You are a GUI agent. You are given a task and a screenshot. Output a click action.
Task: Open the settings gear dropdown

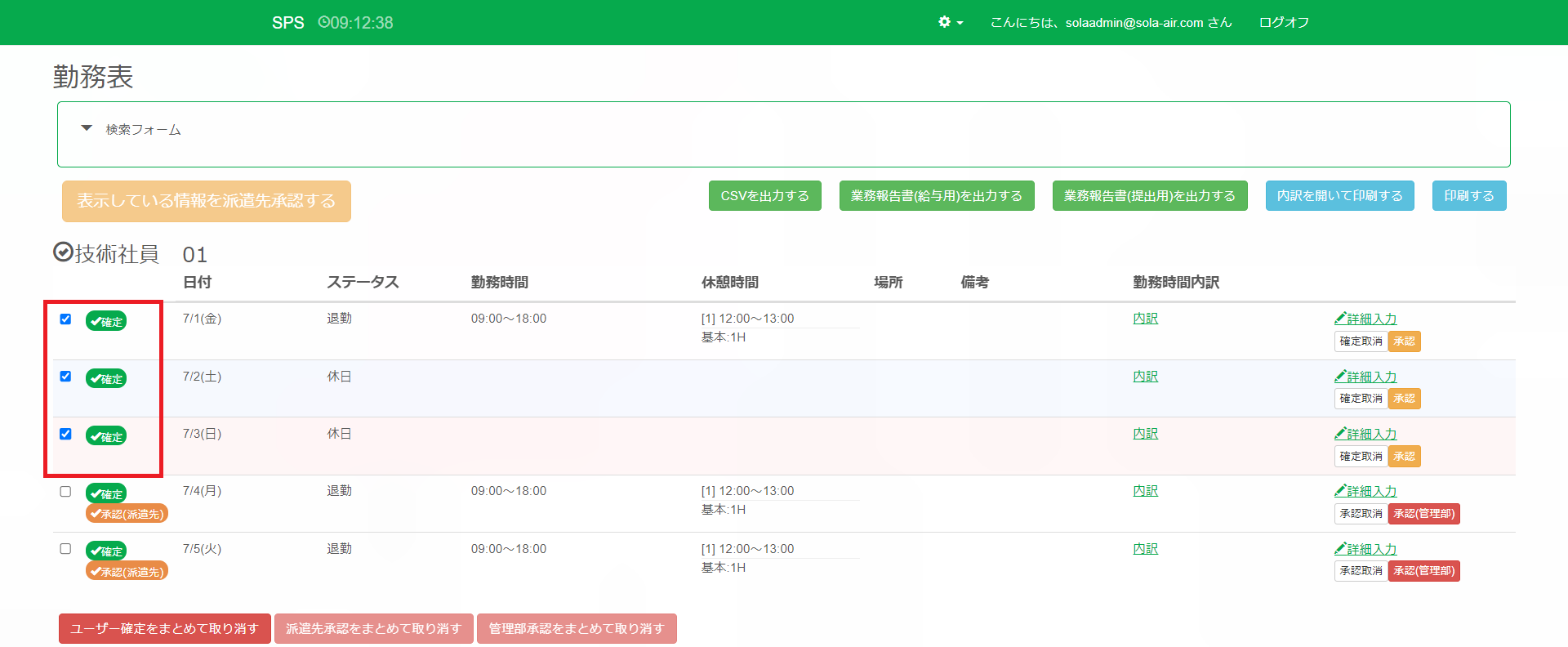click(950, 22)
